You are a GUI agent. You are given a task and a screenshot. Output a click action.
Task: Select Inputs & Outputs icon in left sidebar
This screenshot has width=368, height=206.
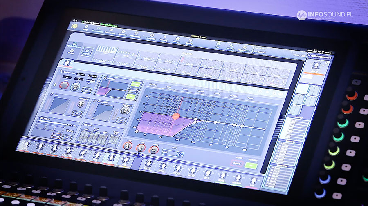pos(75,45)
